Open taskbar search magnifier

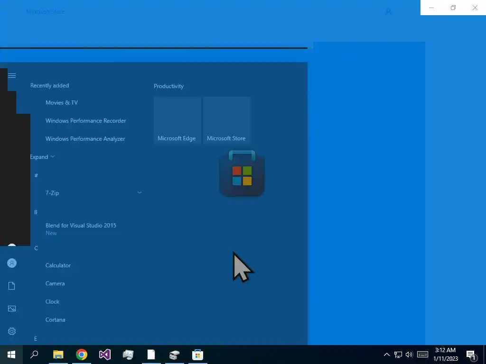click(34, 355)
